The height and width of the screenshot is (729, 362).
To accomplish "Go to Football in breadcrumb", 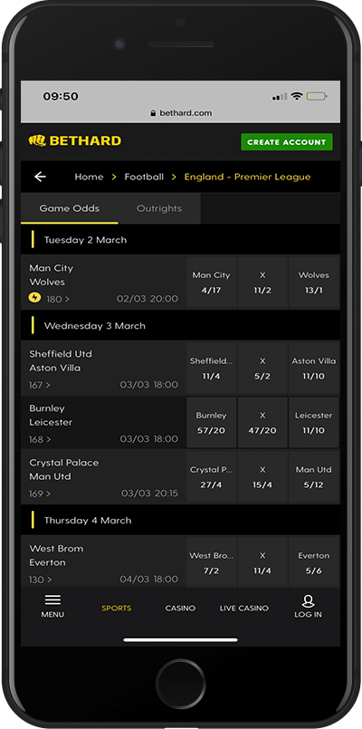I will tap(144, 177).
